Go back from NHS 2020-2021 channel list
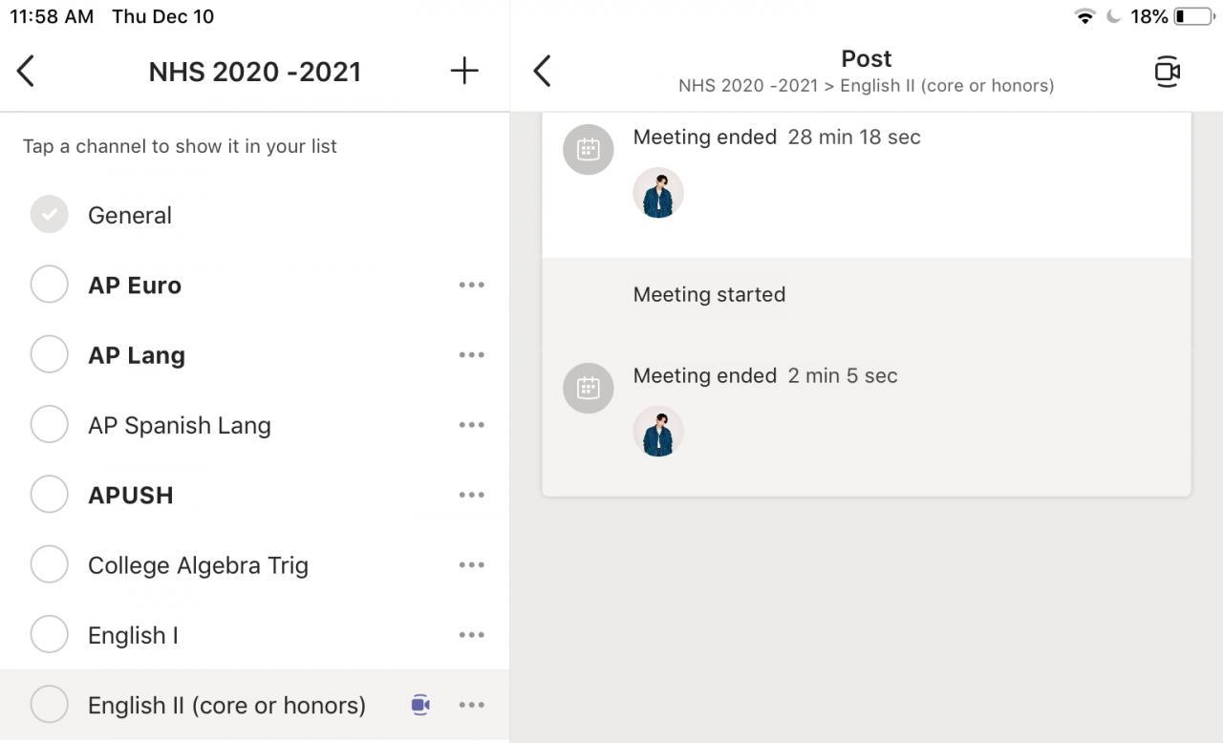 tap(26, 71)
